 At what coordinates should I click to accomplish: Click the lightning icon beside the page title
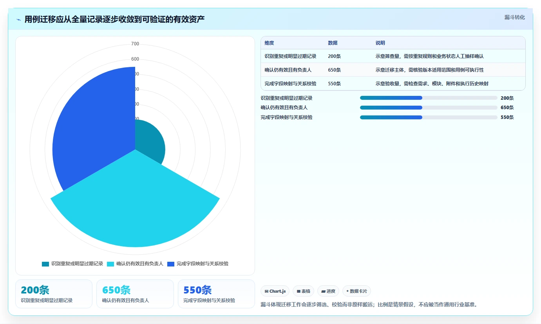pos(18,20)
